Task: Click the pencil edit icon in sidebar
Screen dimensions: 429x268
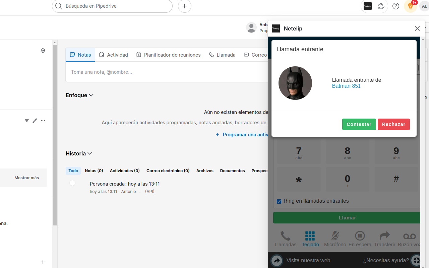Action: pyautogui.click(x=35, y=121)
